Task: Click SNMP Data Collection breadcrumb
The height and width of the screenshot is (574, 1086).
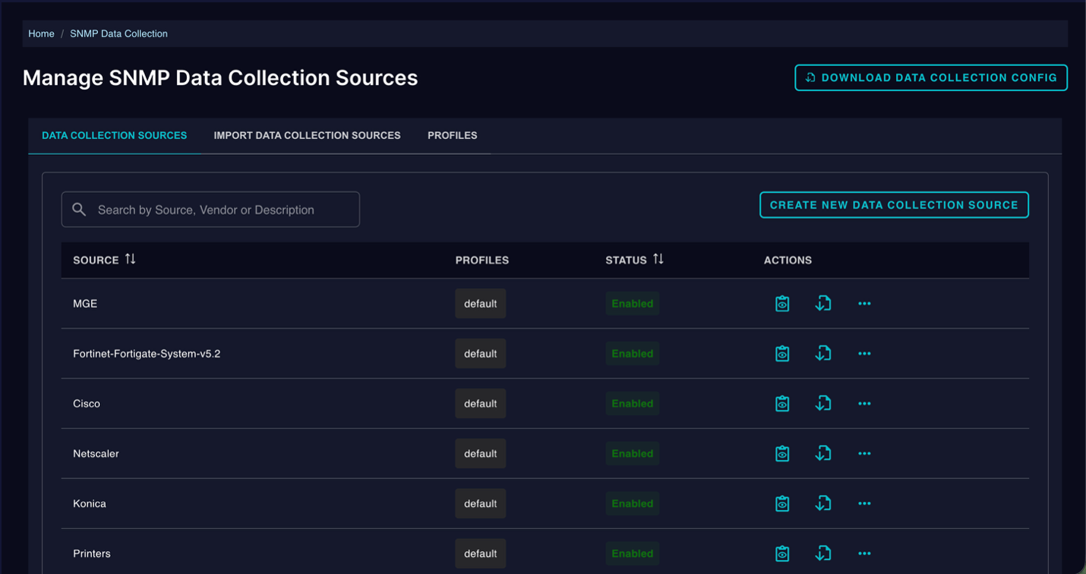Action: 118,34
